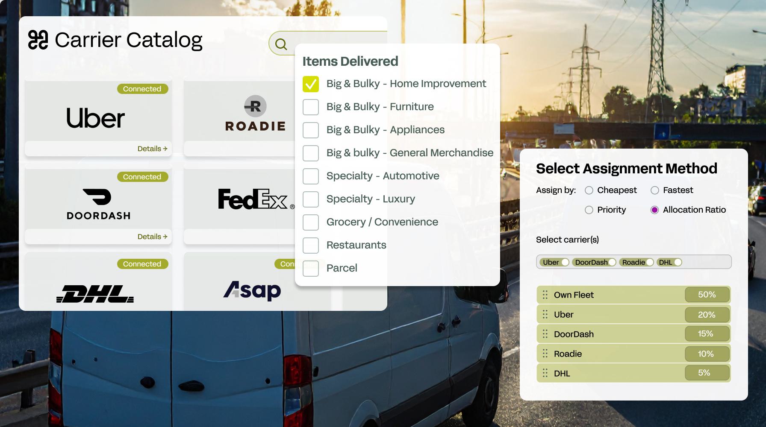Check Specialty - Luxury
The height and width of the screenshot is (427, 766).
click(311, 199)
